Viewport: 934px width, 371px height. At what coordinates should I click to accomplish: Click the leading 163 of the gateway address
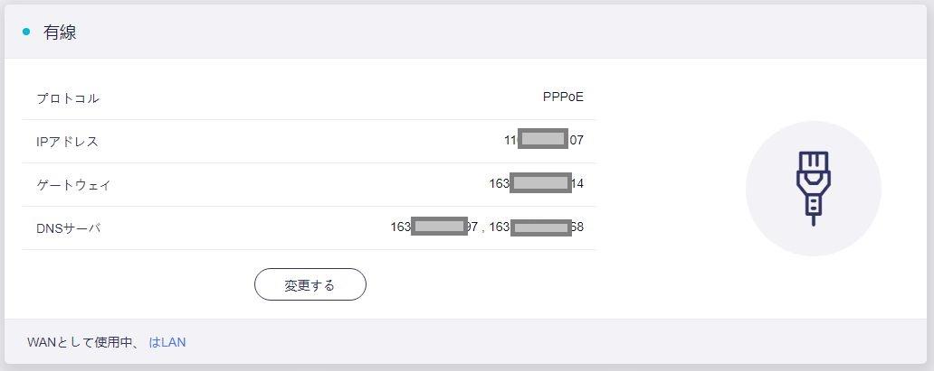click(500, 183)
